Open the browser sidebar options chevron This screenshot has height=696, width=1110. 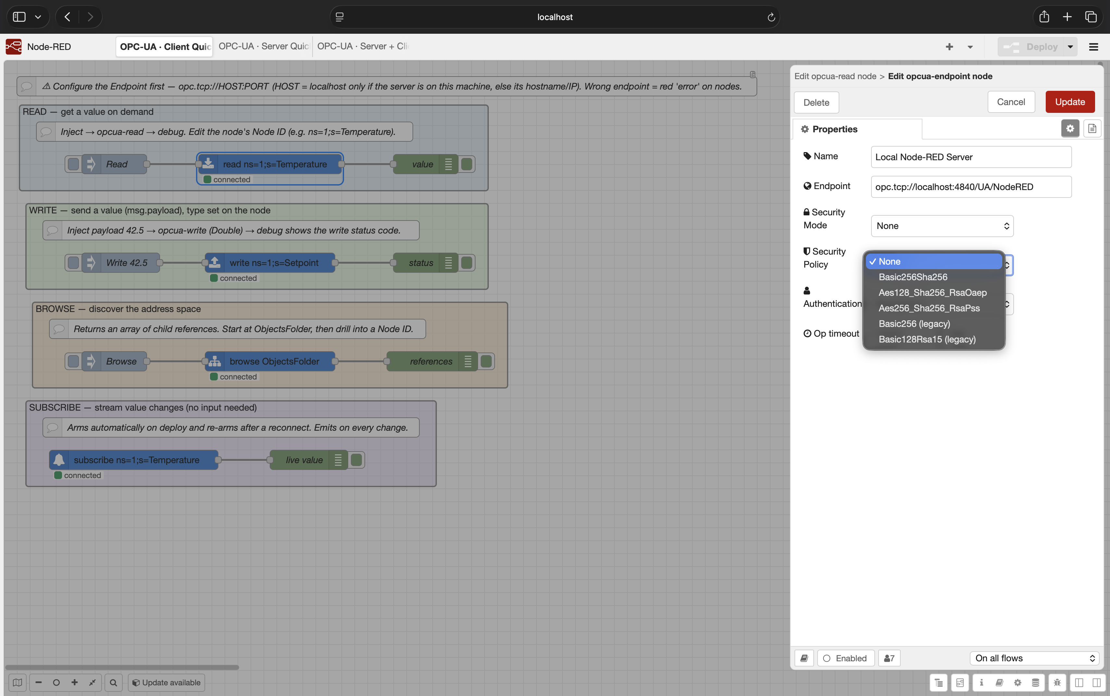[38, 17]
